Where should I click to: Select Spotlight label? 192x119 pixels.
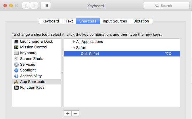[x=28, y=70]
